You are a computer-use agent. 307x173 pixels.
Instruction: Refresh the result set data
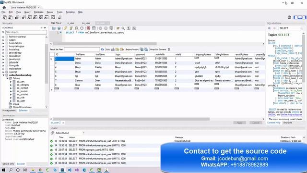coord(102,49)
